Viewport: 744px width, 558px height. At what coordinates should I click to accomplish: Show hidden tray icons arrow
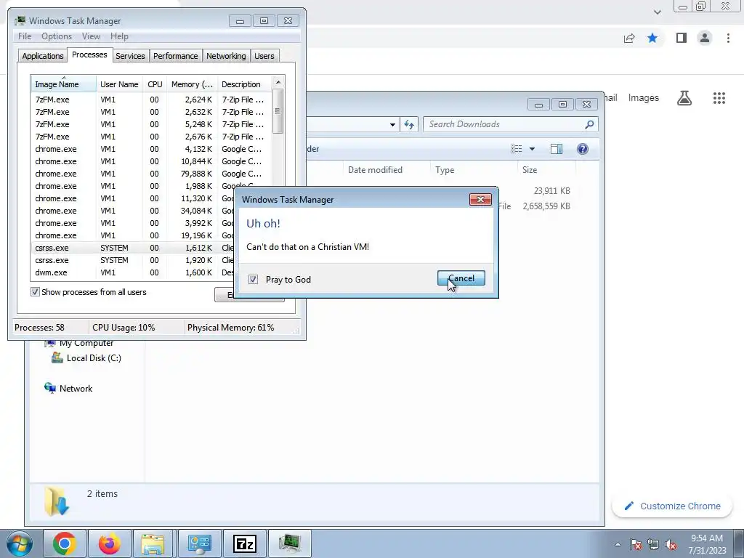[618, 544]
